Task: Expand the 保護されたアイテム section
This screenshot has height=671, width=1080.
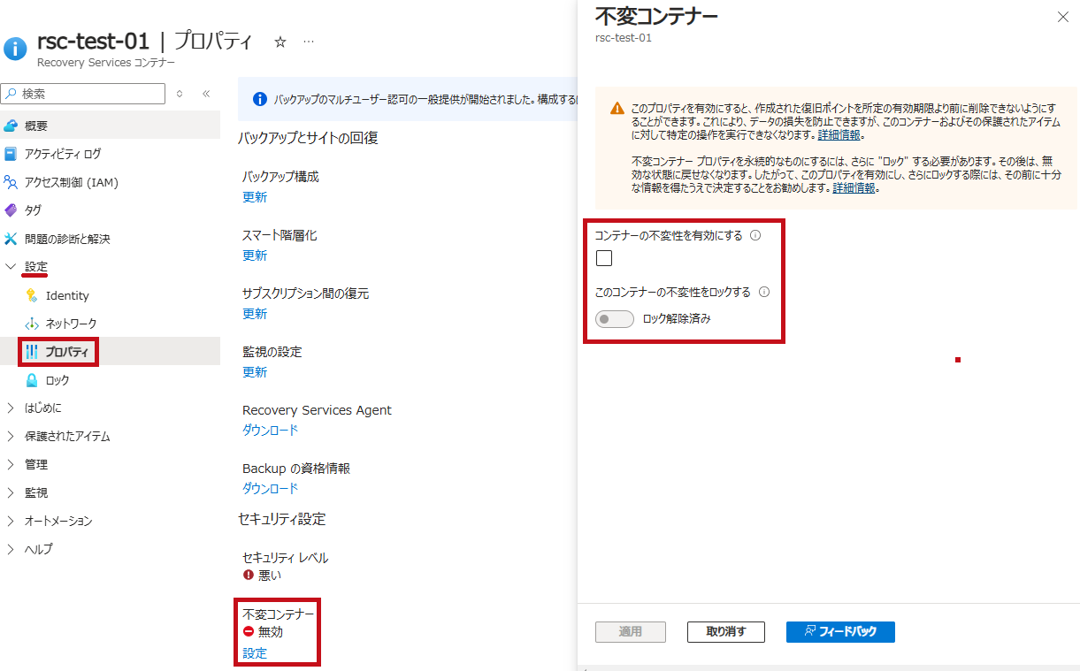Action: click(11, 437)
